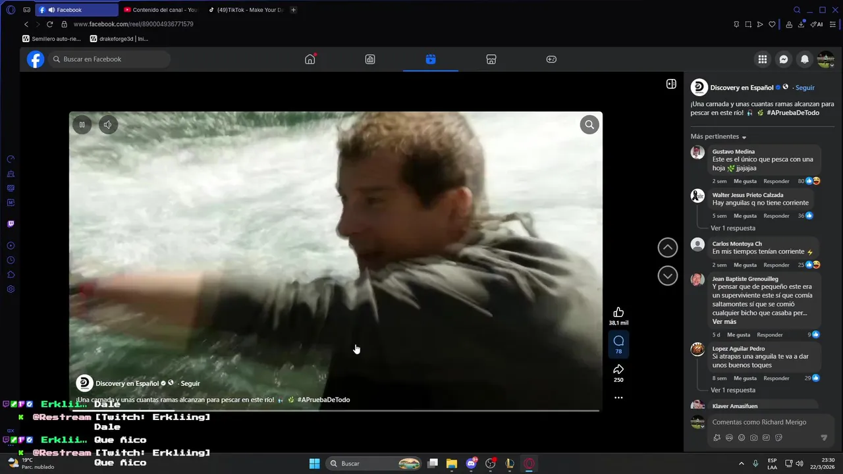Open the Facebook apps grid menu

(x=763, y=59)
